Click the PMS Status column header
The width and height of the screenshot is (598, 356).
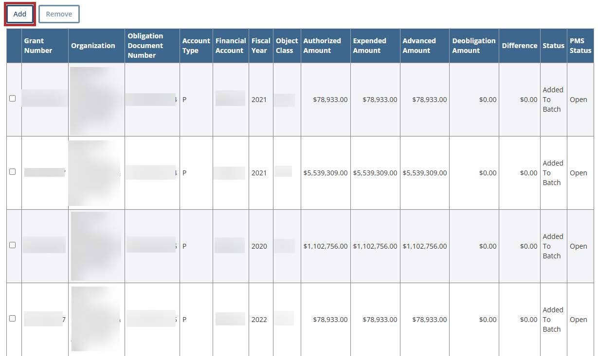(580, 46)
